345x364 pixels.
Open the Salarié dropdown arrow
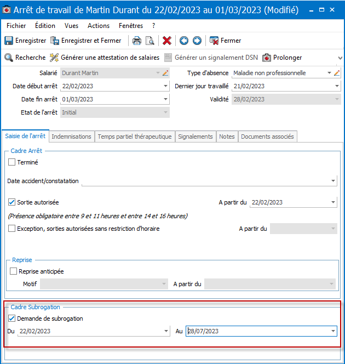(158, 73)
